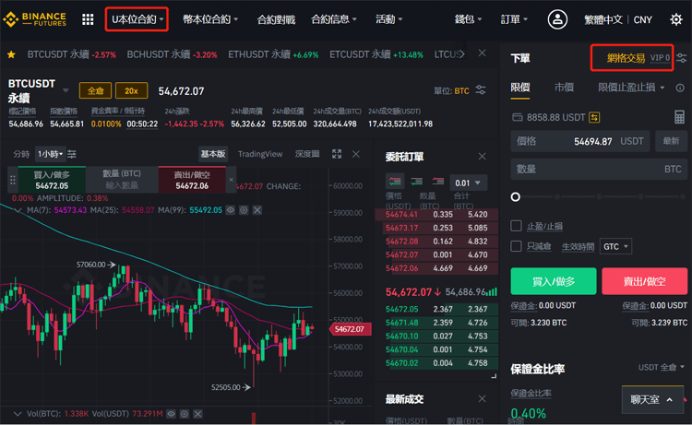Open the user account profile icon
This screenshot has height=425, width=692.
pyautogui.click(x=557, y=19)
